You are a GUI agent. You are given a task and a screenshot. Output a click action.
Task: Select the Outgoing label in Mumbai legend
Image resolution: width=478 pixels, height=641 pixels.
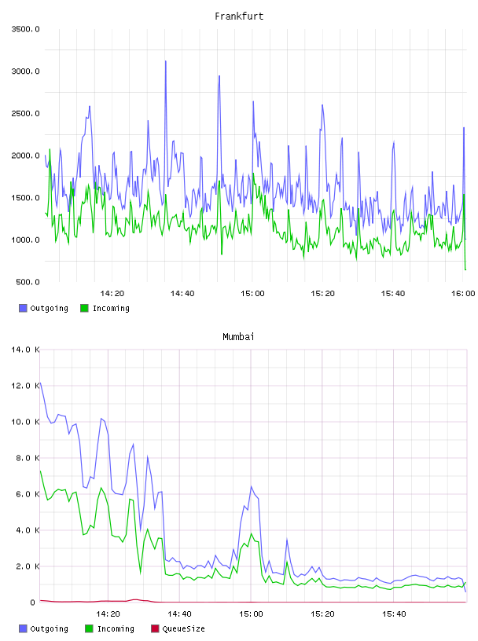click(49, 628)
